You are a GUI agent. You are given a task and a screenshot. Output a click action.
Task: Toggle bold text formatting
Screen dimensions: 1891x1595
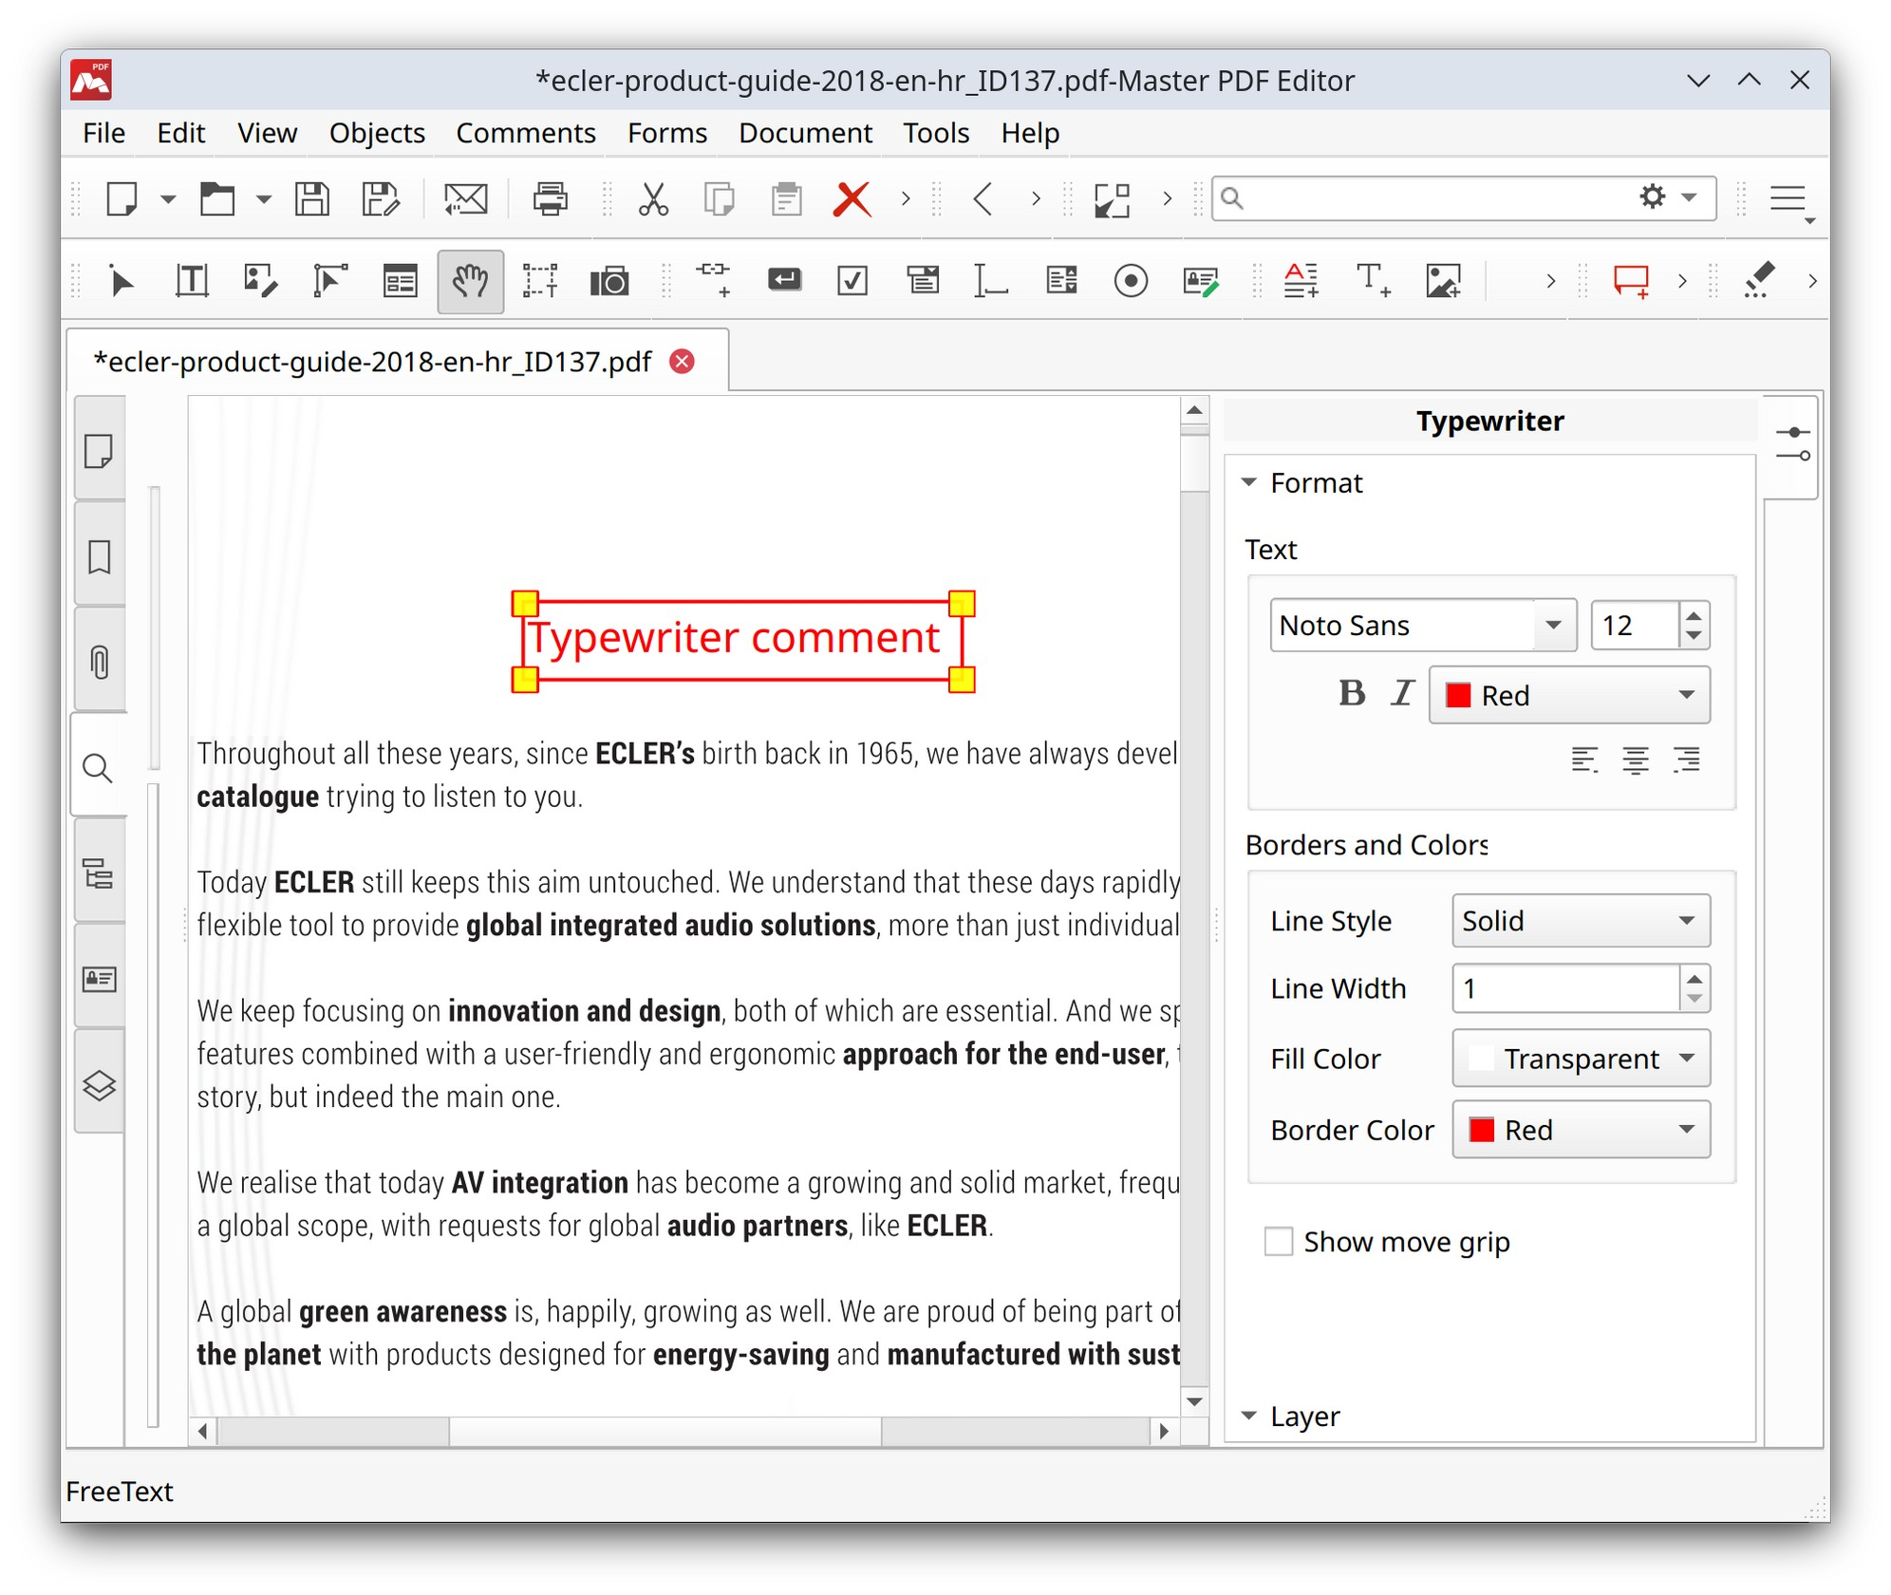click(x=1352, y=694)
